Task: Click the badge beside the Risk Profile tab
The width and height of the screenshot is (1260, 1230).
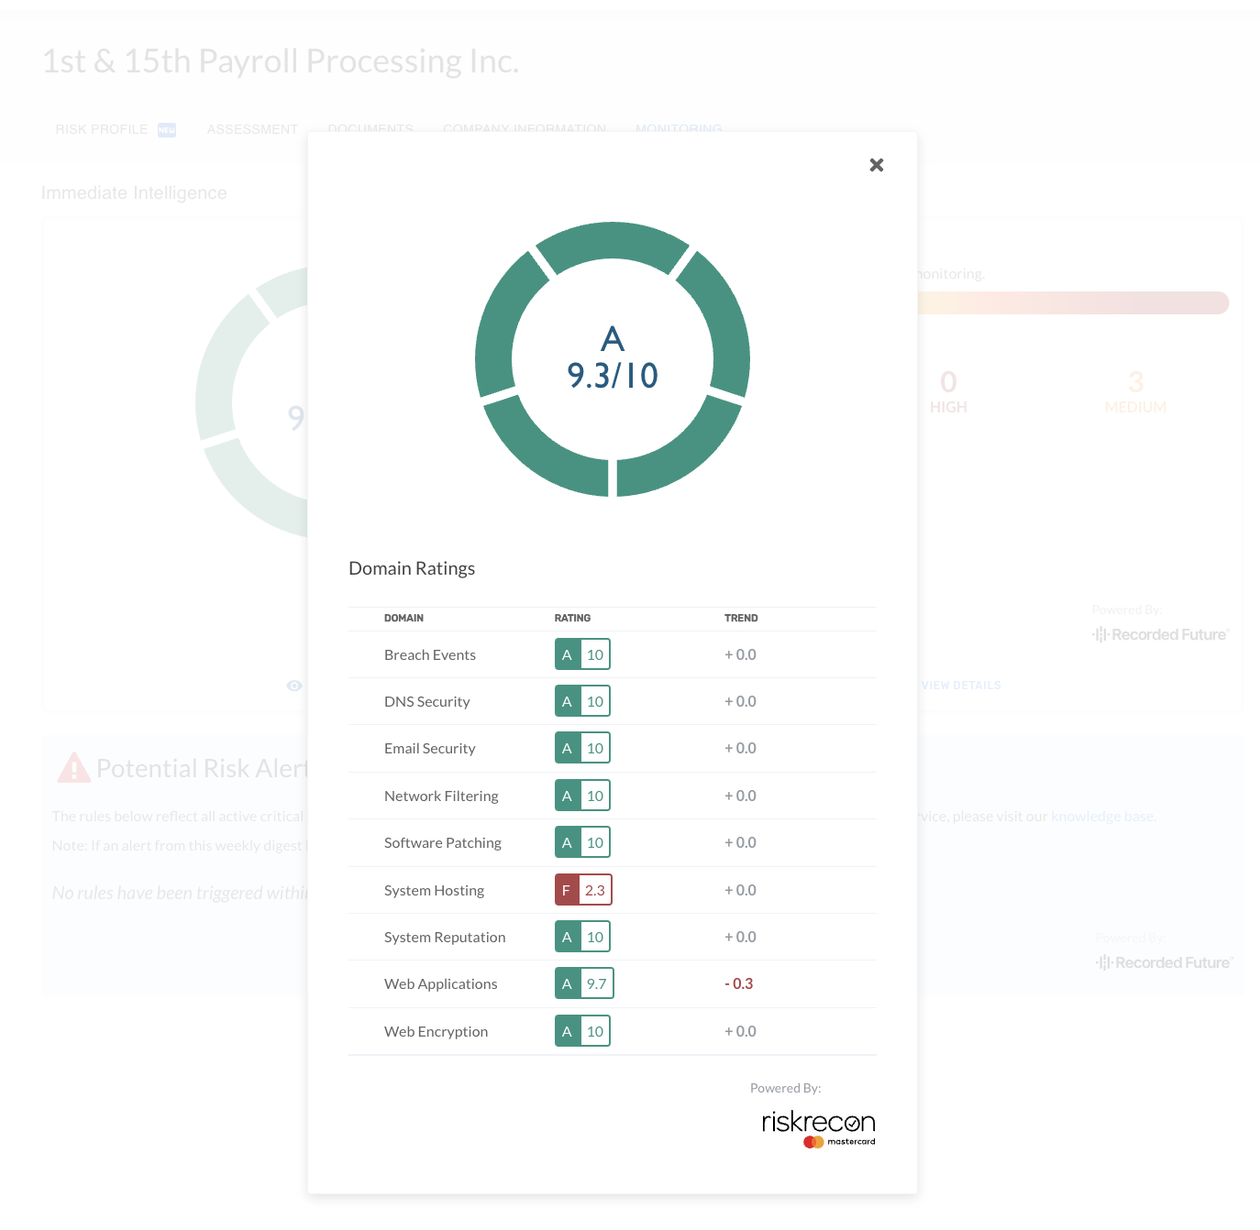Action: click(166, 129)
